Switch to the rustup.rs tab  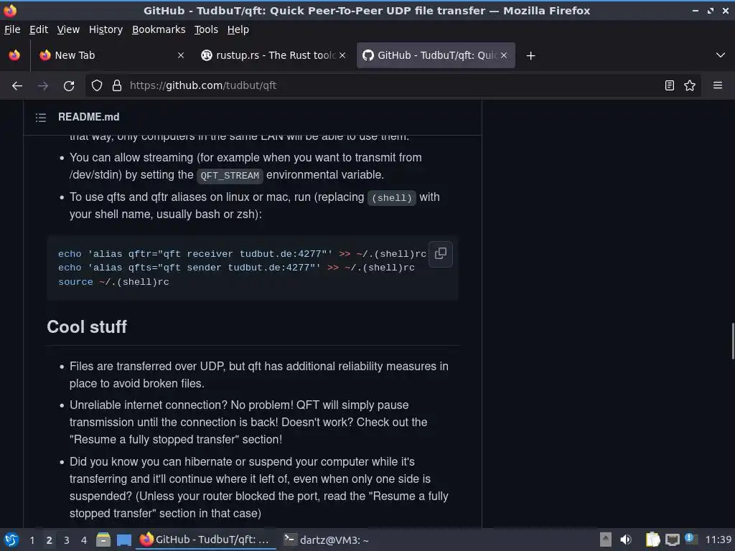(273, 55)
